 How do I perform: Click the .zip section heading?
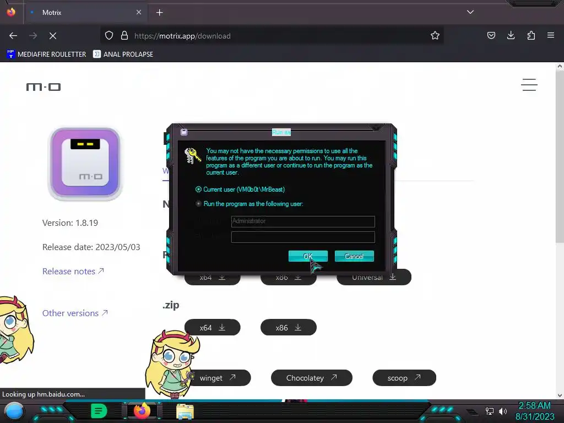(x=171, y=305)
